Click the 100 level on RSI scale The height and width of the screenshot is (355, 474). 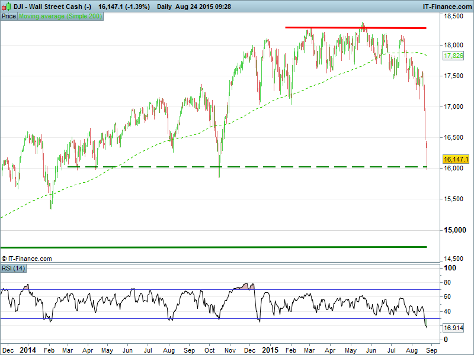(x=450, y=269)
